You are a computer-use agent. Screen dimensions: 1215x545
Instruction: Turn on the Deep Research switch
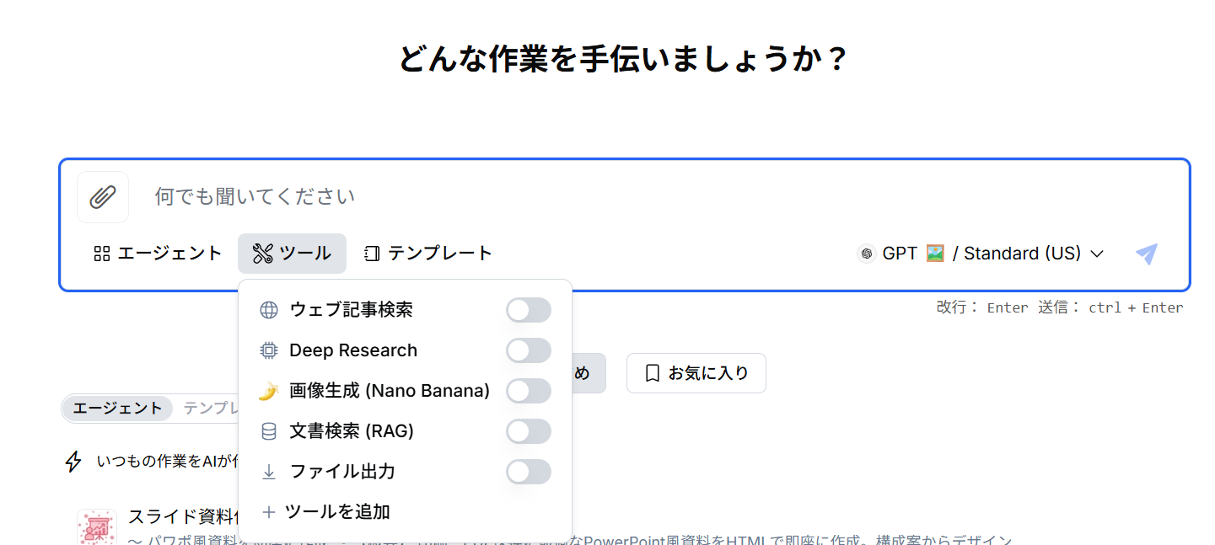[x=529, y=350]
